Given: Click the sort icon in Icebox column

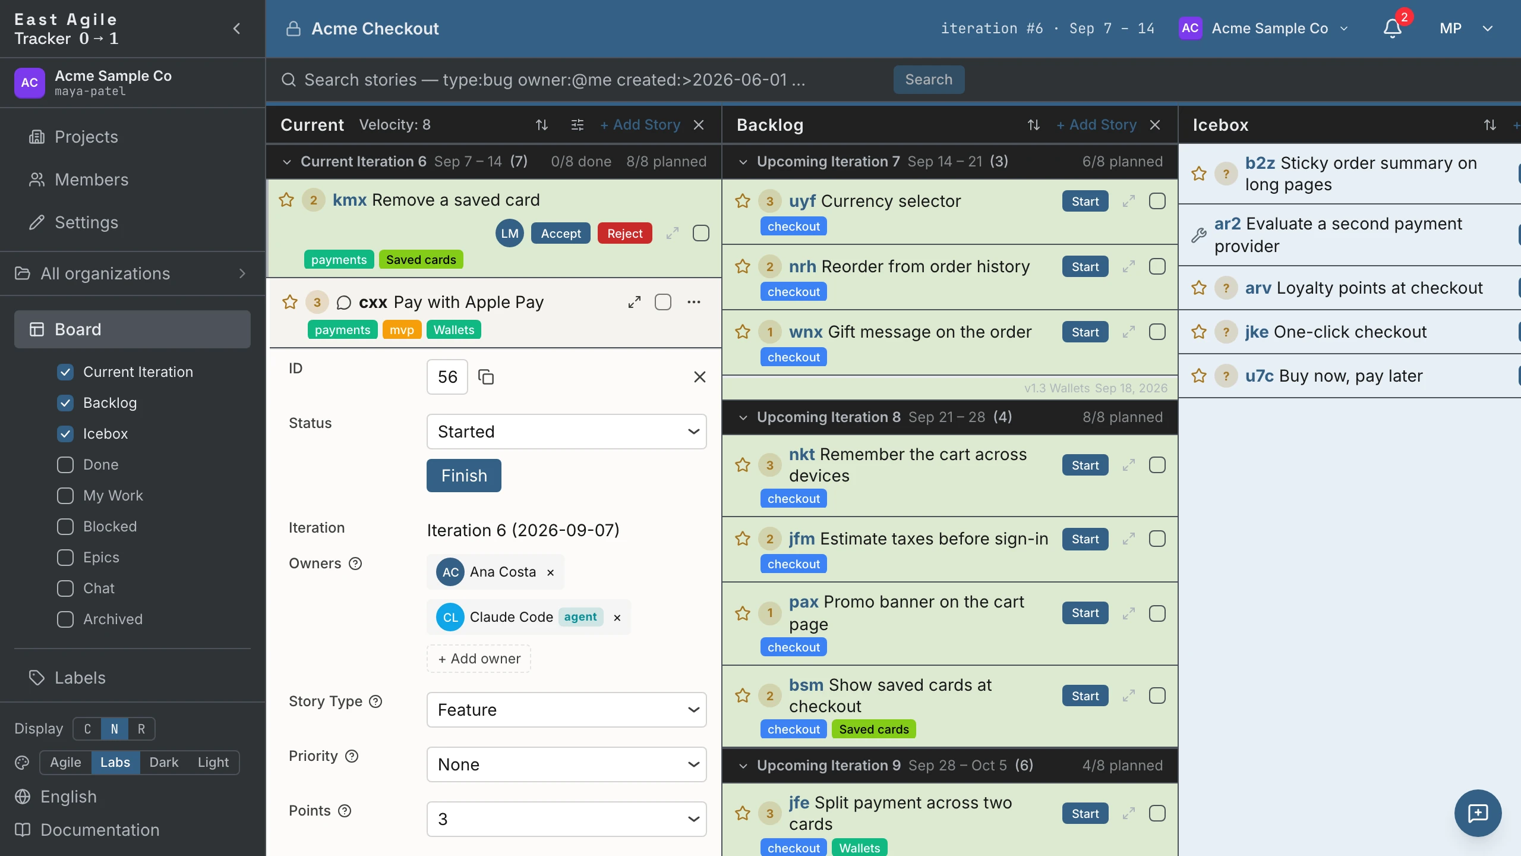Looking at the screenshot, I should click(1490, 125).
